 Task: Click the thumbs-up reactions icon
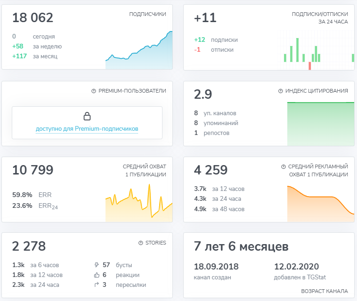pyautogui.click(x=97, y=275)
